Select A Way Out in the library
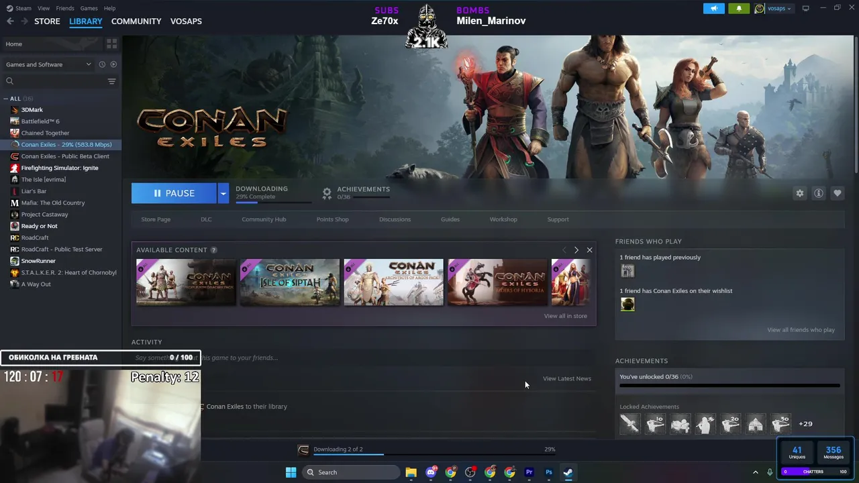Image resolution: width=859 pixels, height=483 pixels. click(36, 284)
